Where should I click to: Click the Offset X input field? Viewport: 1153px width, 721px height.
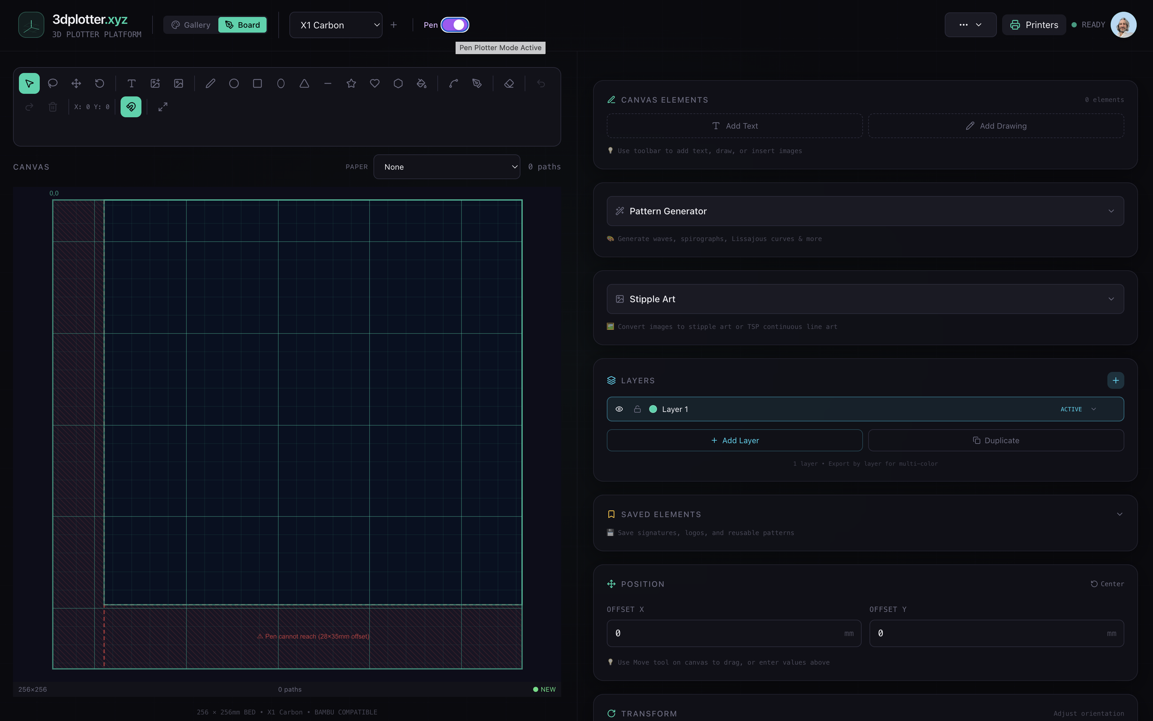coord(734,633)
